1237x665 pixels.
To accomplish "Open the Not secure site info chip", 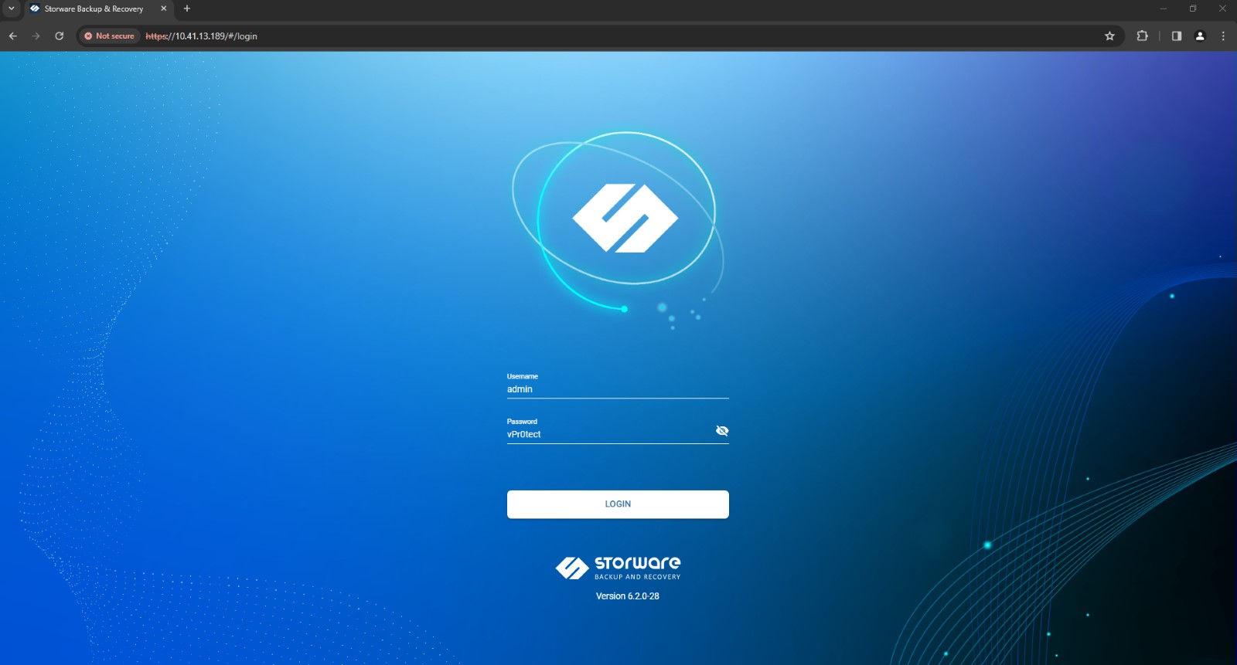I will point(109,36).
